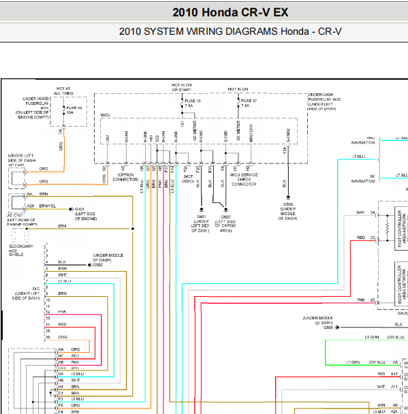This screenshot has width=408, height=414.
Task: Click 'G502' next to DLC pin 4
Action: pyautogui.click(x=97, y=265)
